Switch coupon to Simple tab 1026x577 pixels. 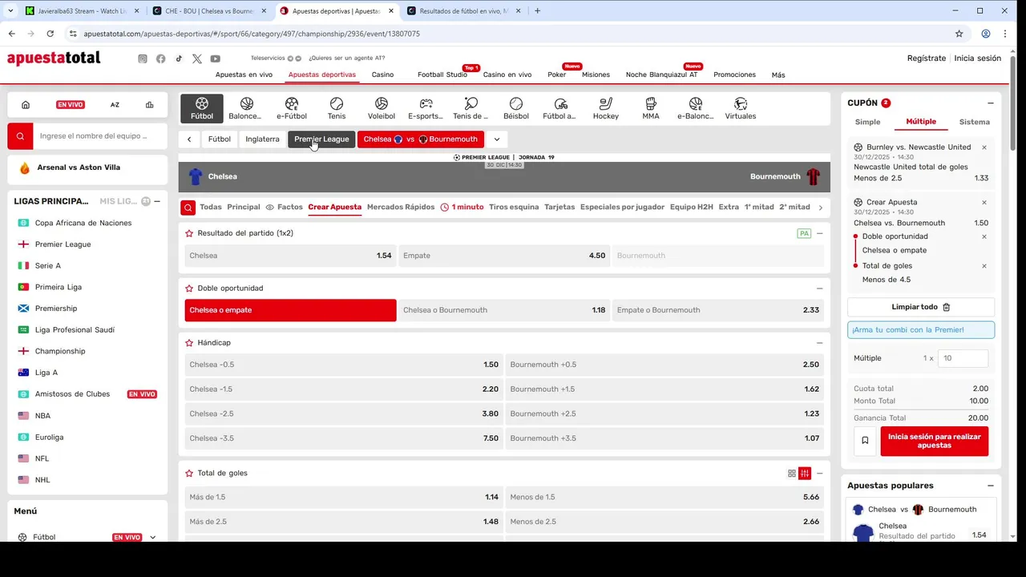tap(867, 122)
